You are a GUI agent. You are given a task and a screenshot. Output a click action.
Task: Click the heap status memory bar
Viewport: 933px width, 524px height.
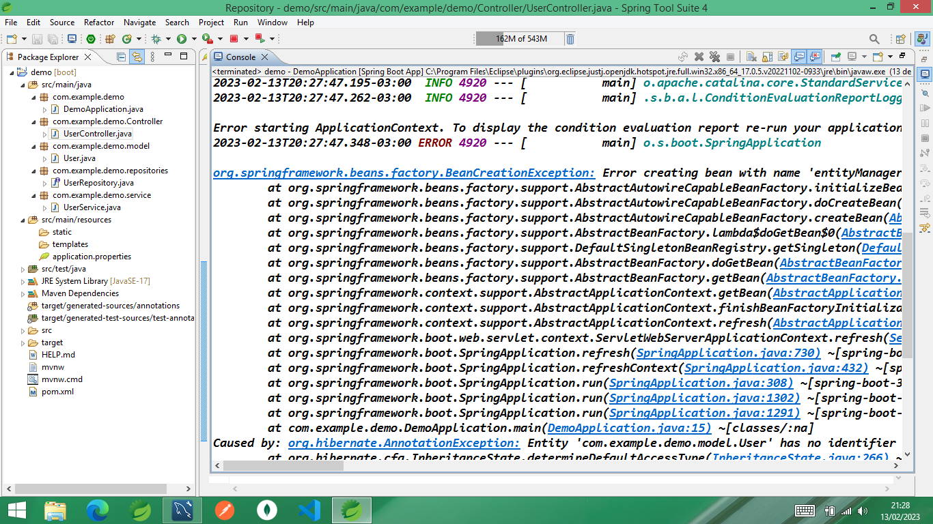[x=520, y=39]
